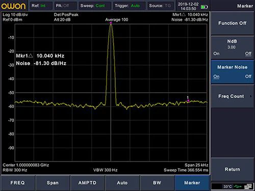Click the date and time display

pos(188,6)
